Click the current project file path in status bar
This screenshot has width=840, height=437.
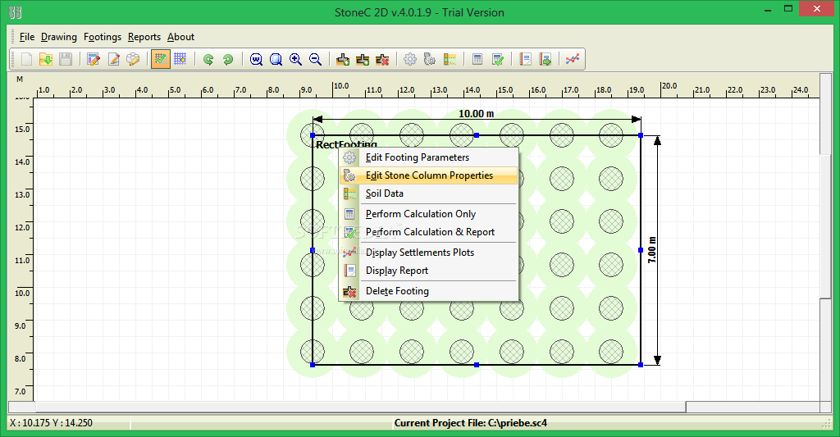pos(471,423)
